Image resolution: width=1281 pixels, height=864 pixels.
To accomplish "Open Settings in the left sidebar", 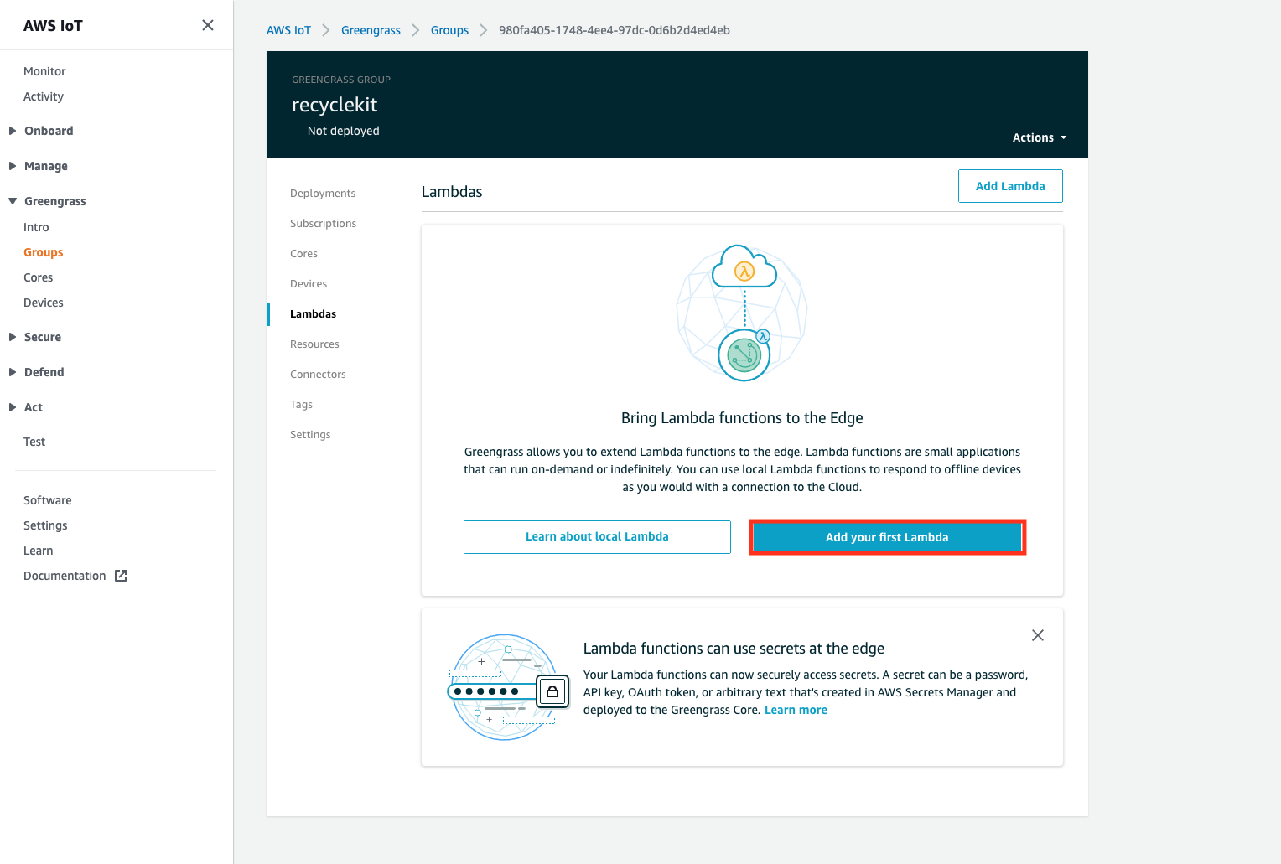I will [45, 525].
